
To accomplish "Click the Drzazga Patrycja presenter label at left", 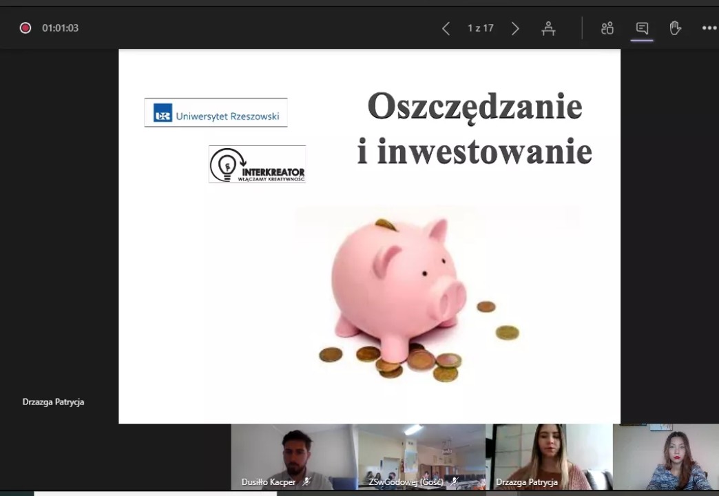I will [x=53, y=402].
